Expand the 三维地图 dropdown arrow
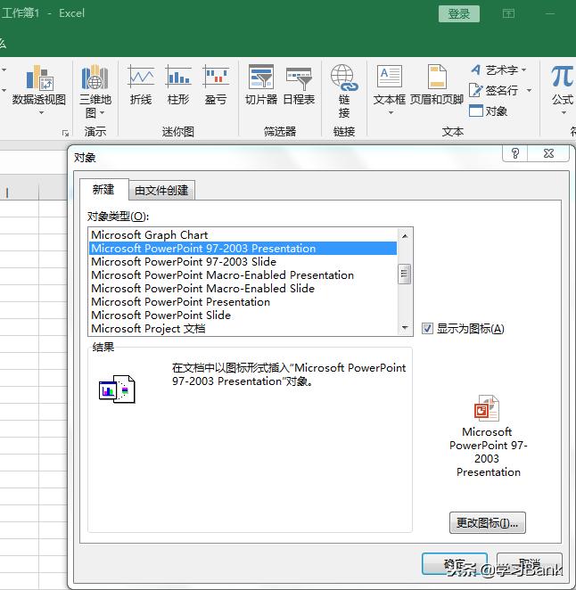Viewport: 576px width, 590px height. pyautogui.click(x=102, y=112)
